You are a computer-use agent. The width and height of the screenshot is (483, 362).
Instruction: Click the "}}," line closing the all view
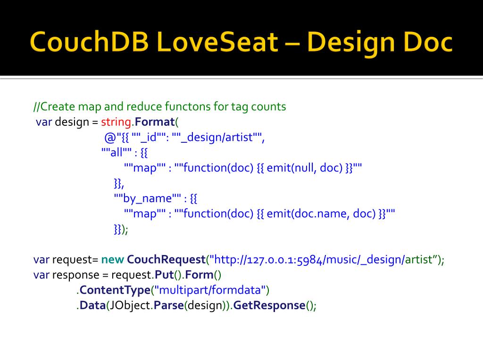pyautogui.click(x=119, y=183)
